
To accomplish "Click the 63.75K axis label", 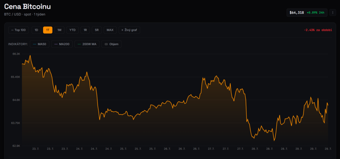I will pyautogui.click(x=16, y=123).
